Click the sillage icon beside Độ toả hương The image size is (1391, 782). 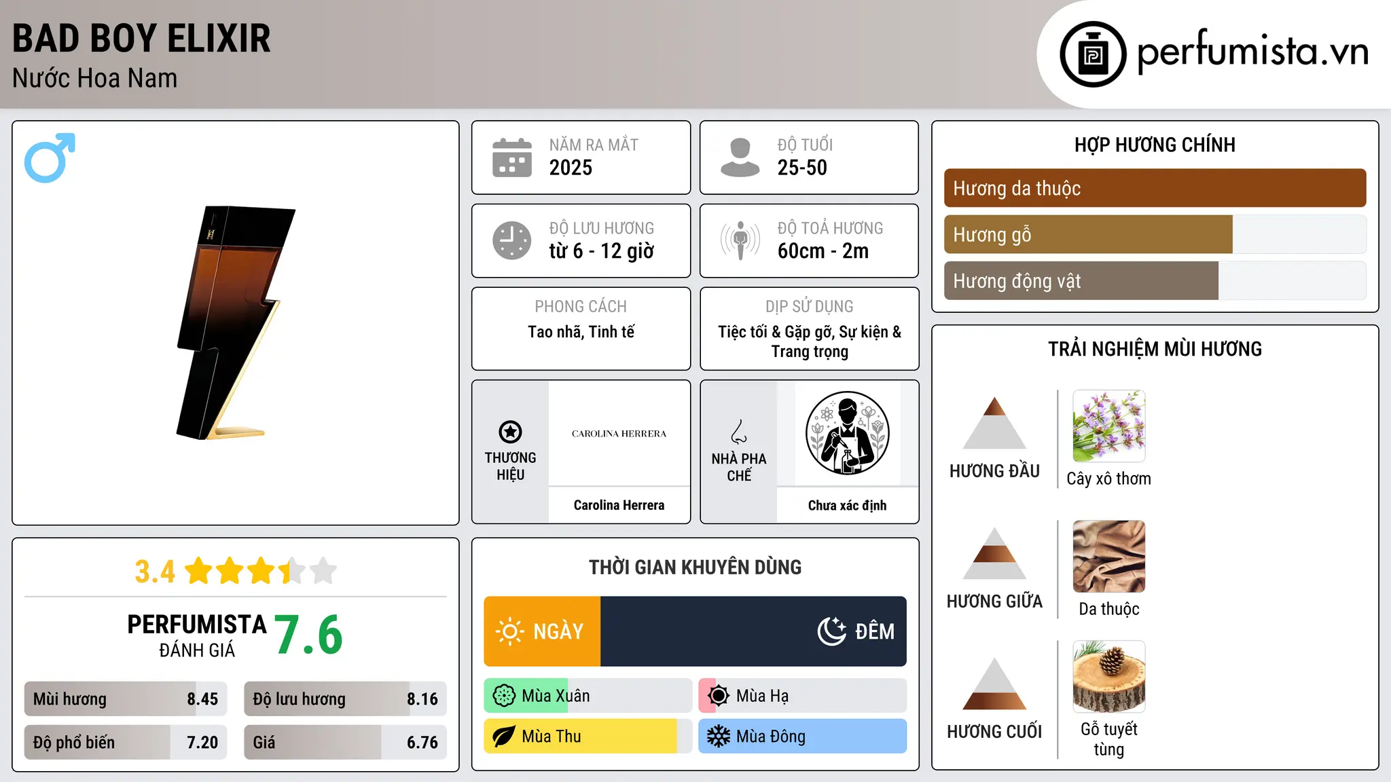click(740, 240)
